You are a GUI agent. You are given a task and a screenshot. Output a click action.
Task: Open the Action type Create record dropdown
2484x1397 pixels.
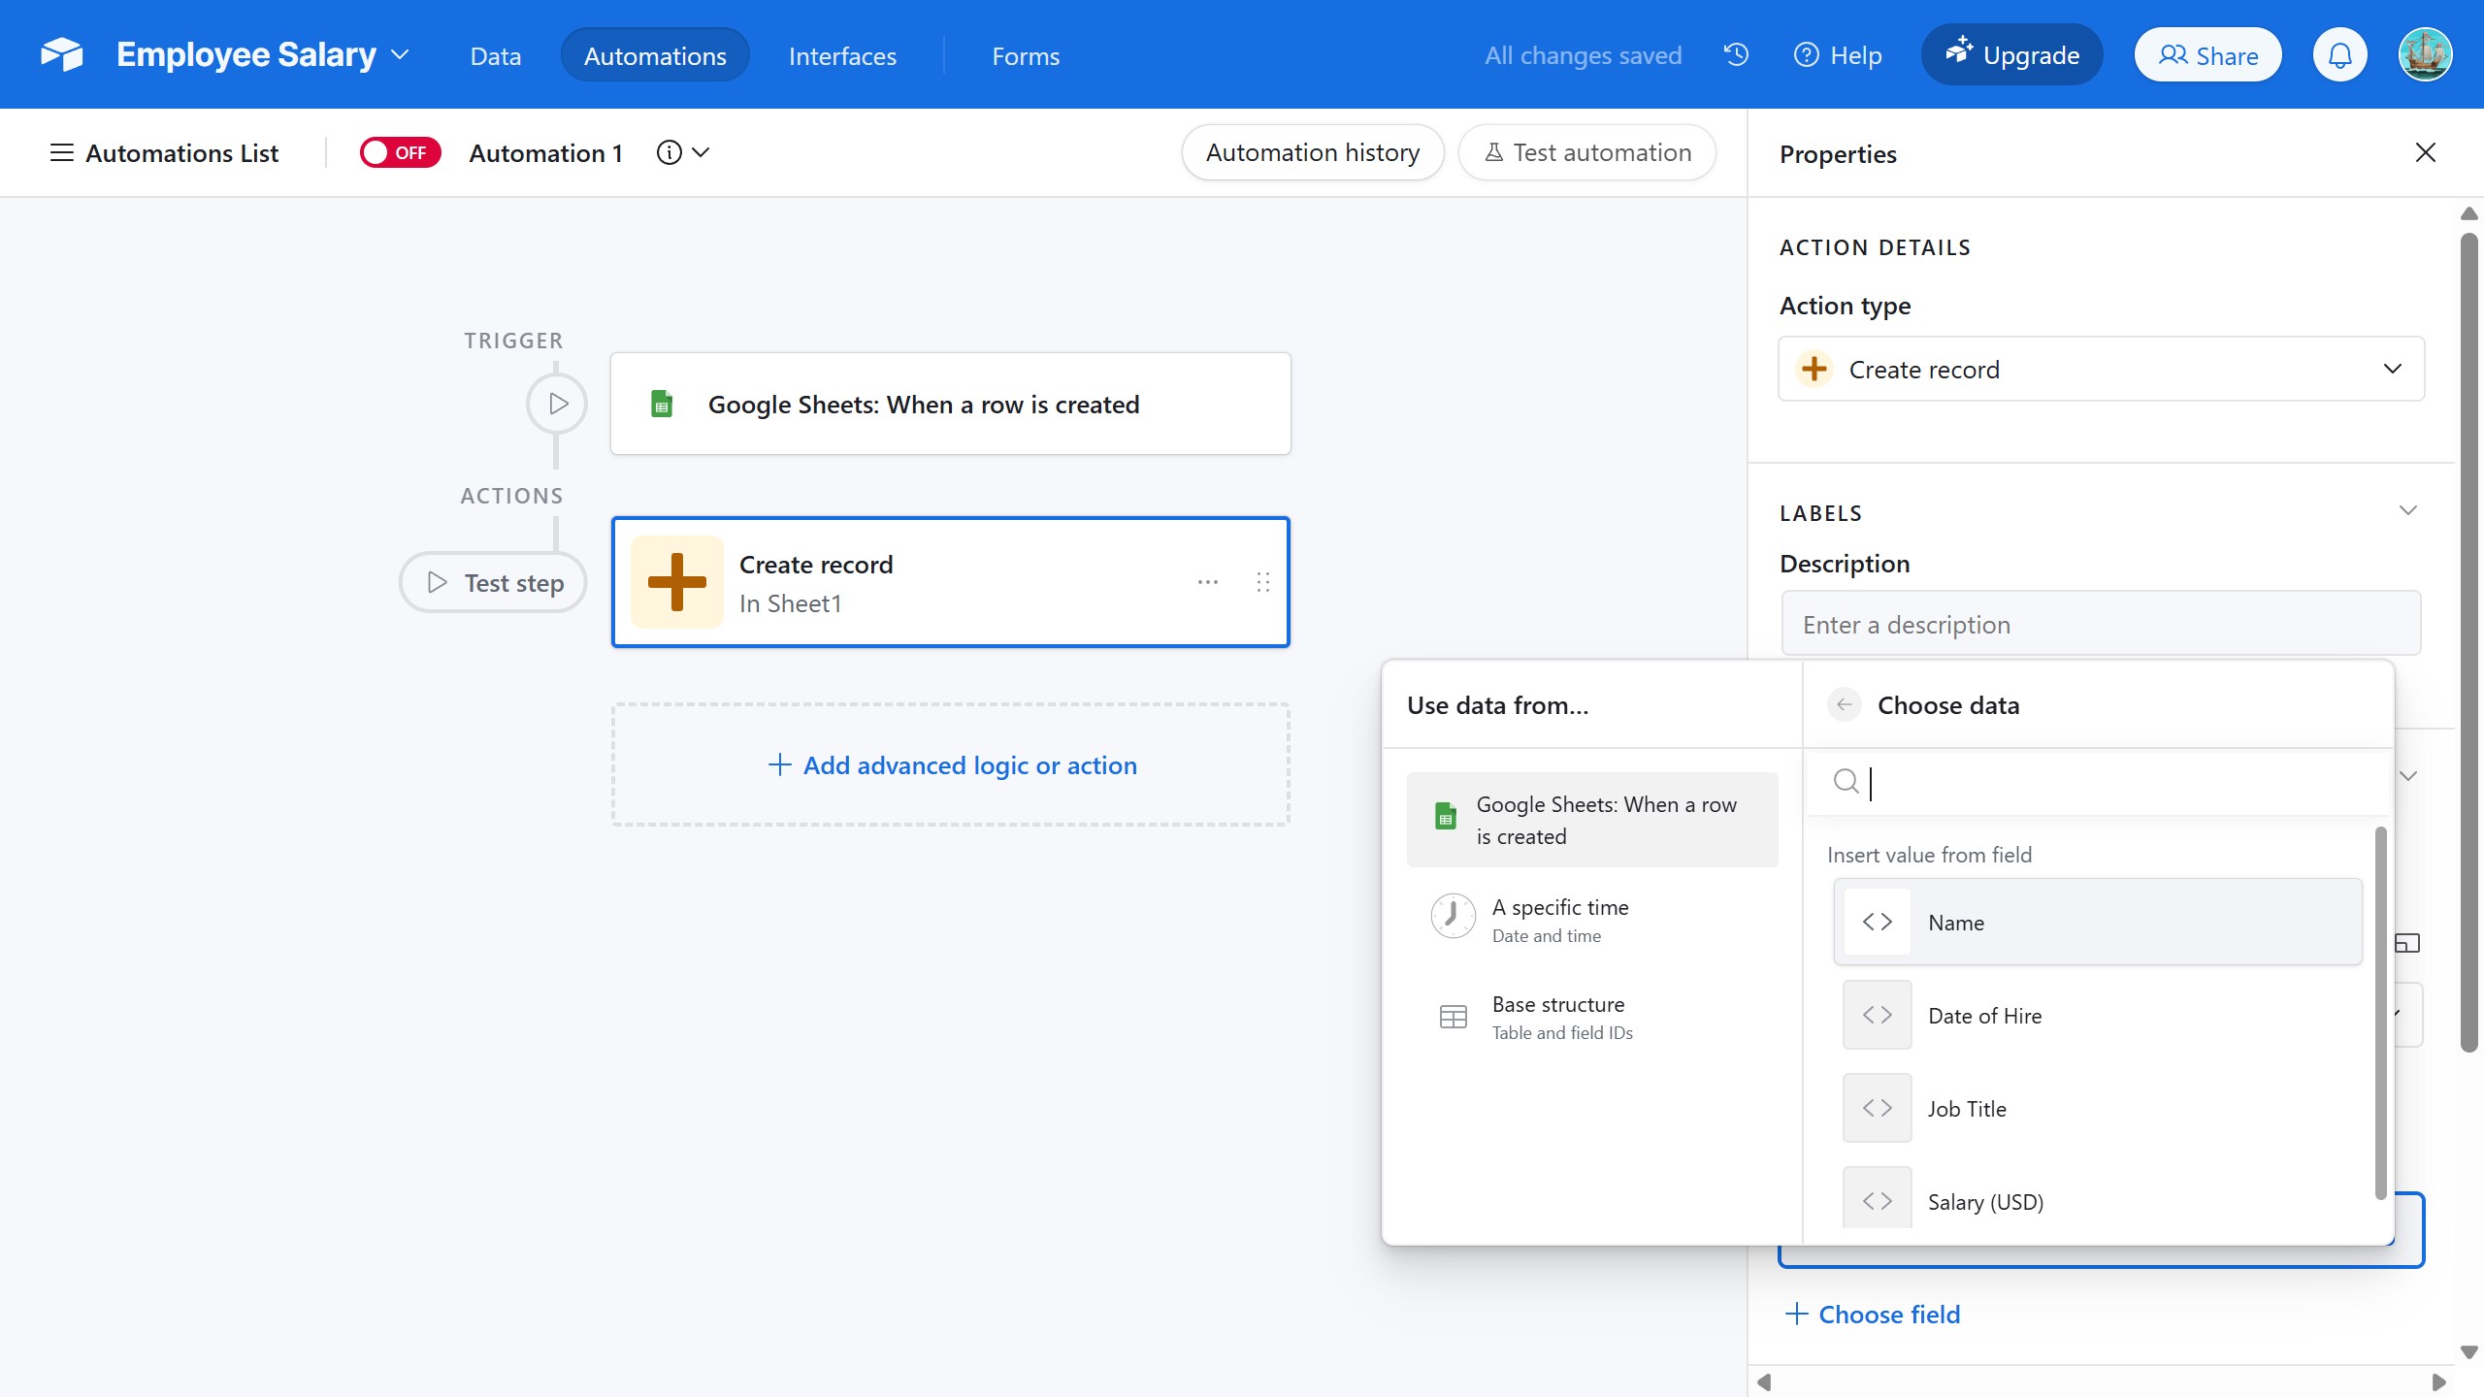[x=2102, y=369]
